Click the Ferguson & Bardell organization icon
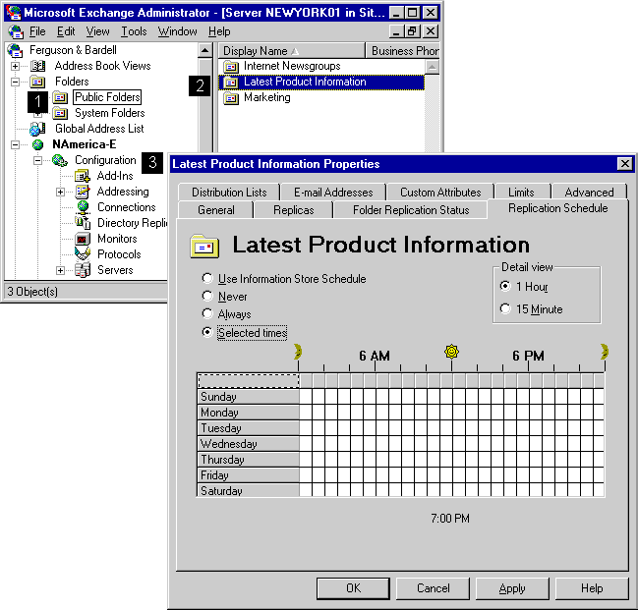The image size is (638, 610). tap(15, 50)
